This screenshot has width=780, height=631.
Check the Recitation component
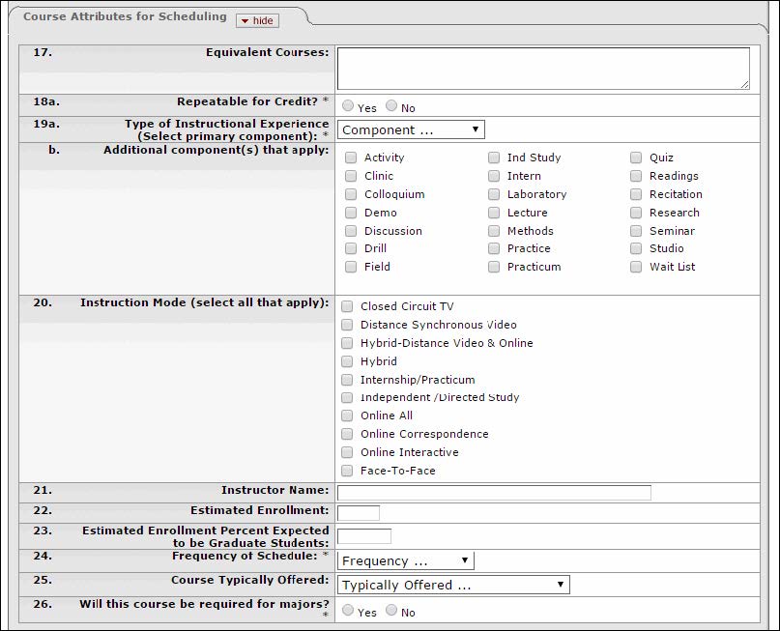coord(636,194)
